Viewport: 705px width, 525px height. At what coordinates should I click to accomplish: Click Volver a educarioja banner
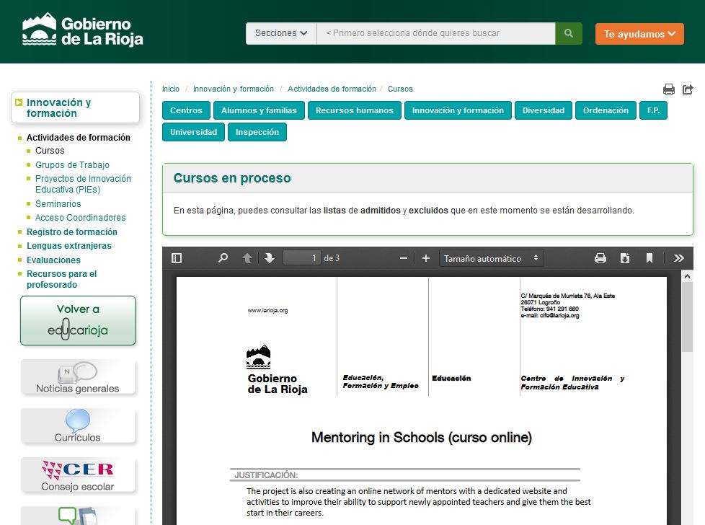(x=78, y=320)
